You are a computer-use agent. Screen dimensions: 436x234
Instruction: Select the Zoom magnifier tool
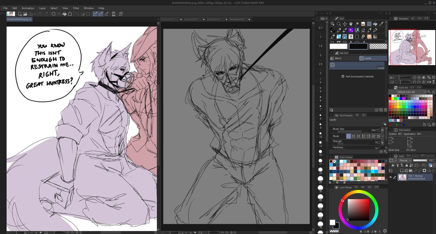(x=339, y=24)
